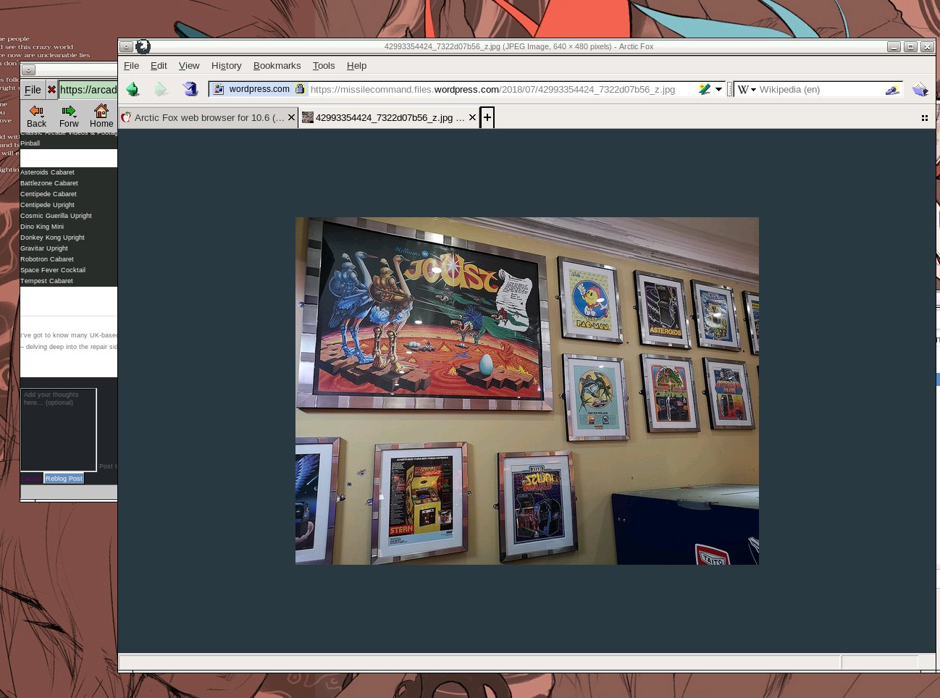Open the View menu

(x=189, y=65)
